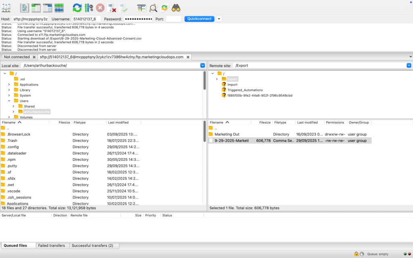
Task: Click the Disconnect from server icon
Action: [112, 7]
